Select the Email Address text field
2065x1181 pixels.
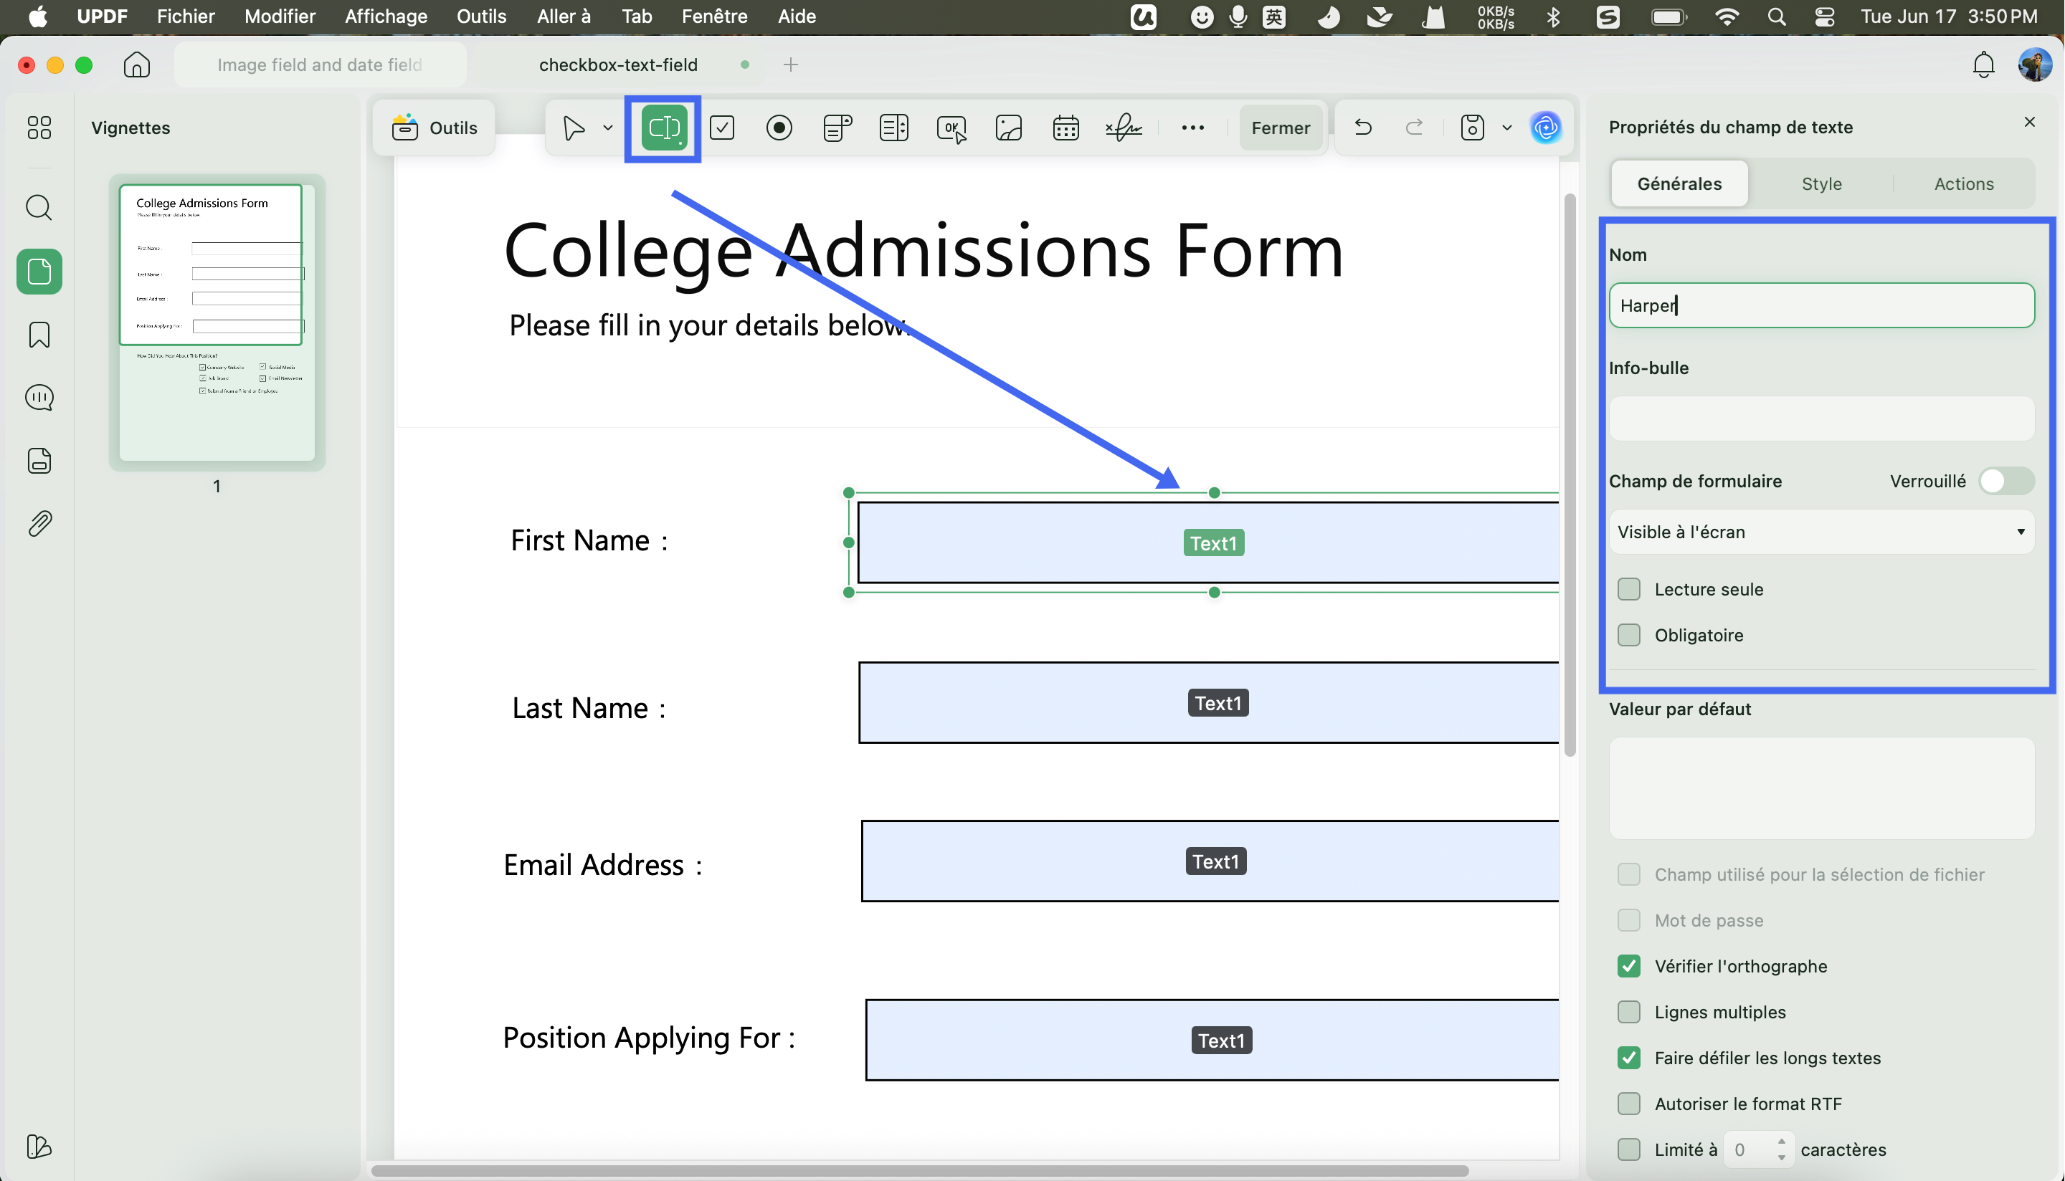(1210, 861)
